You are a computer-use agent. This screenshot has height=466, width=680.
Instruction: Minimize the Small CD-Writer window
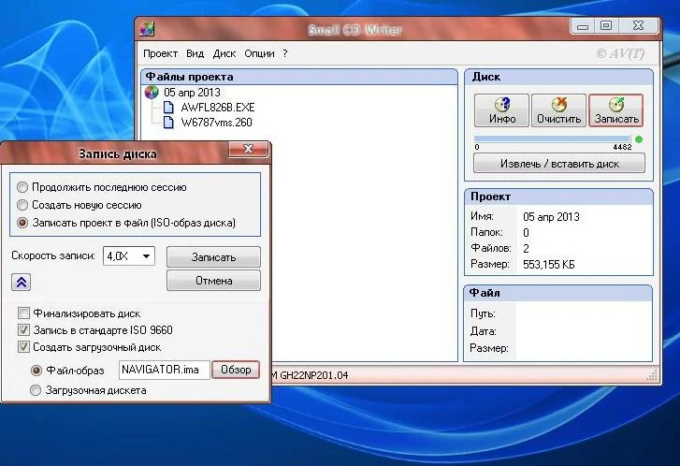(x=583, y=26)
